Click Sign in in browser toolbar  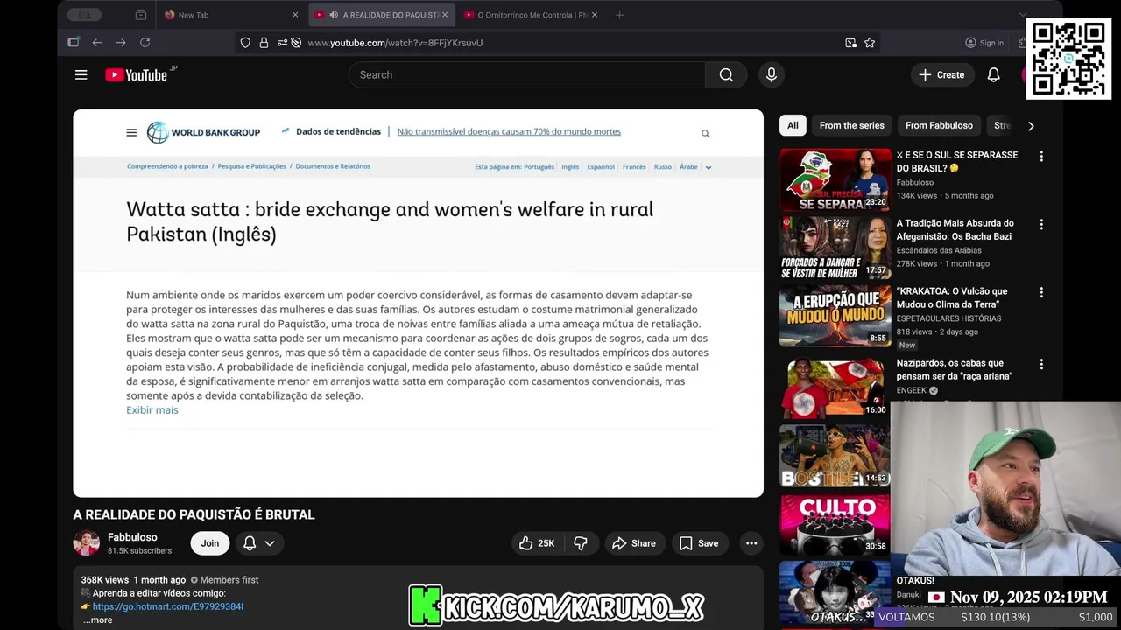click(x=984, y=43)
